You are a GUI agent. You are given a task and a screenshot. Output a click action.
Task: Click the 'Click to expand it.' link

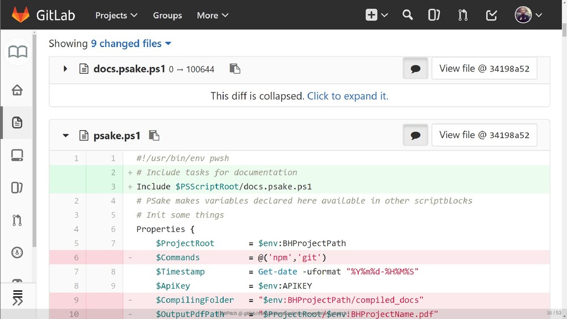click(348, 96)
